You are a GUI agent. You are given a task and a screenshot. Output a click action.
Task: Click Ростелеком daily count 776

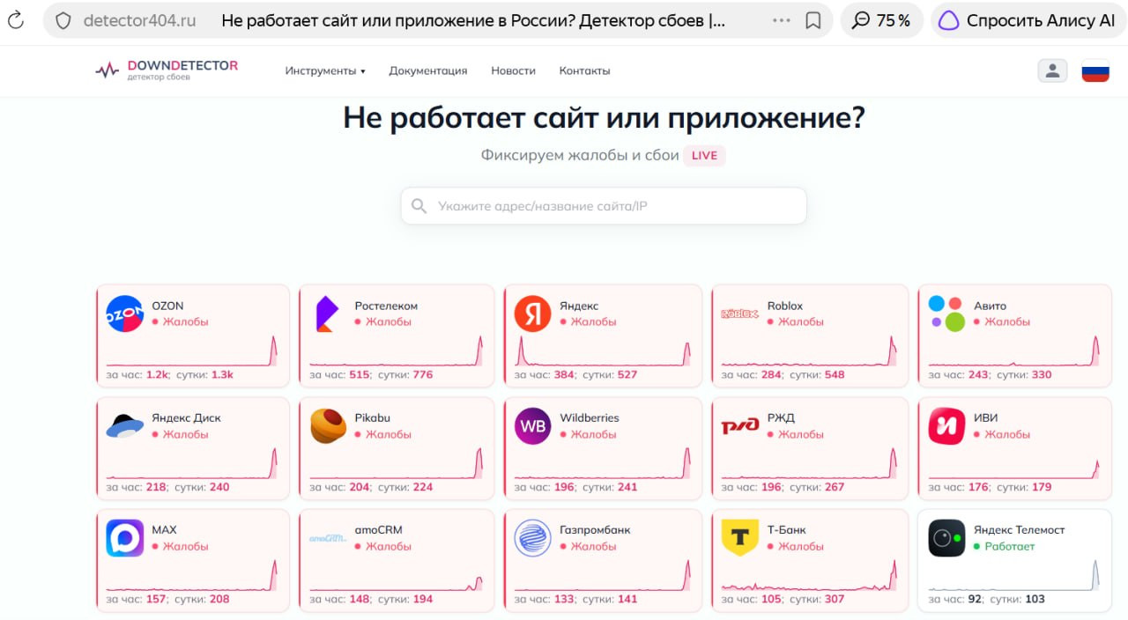423,374
